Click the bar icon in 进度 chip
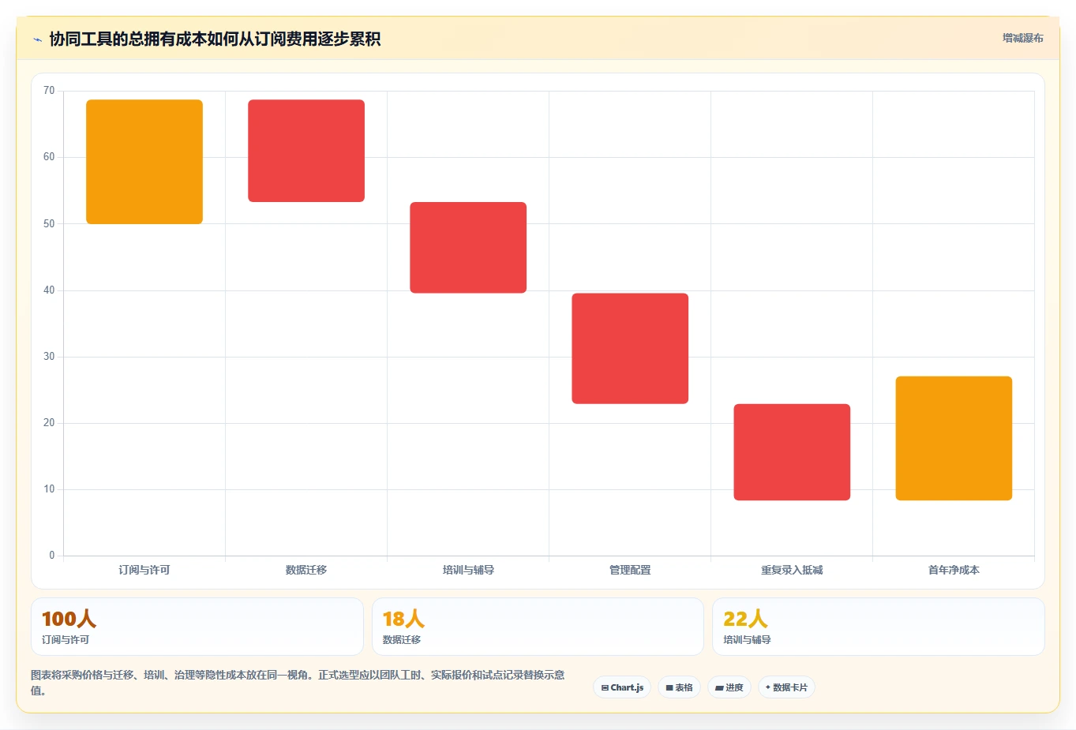 (x=719, y=688)
